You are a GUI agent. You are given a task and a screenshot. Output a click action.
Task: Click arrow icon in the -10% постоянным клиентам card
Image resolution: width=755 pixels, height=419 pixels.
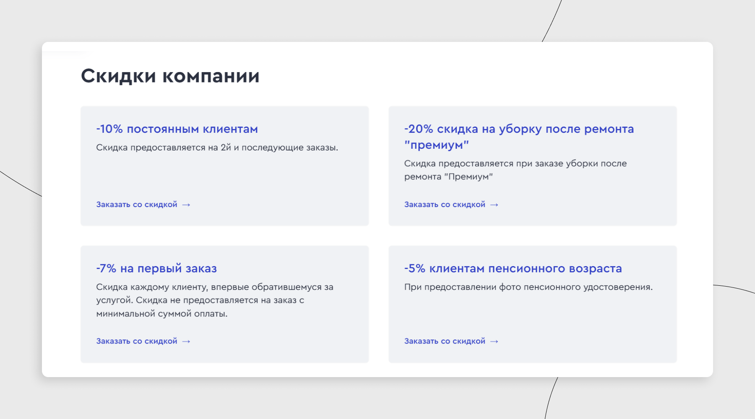point(186,205)
